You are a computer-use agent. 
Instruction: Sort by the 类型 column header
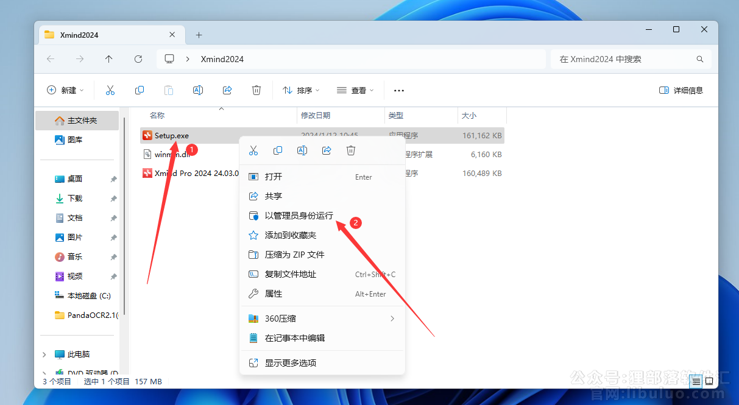click(x=396, y=115)
